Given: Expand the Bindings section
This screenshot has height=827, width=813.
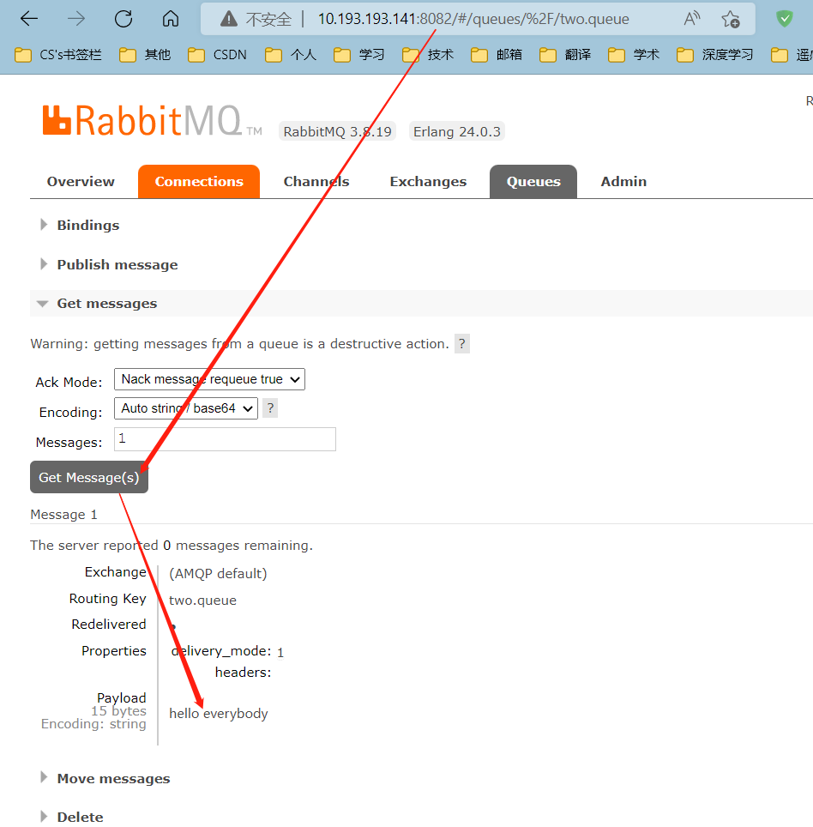Looking at the screenshot, I should 81,226.
